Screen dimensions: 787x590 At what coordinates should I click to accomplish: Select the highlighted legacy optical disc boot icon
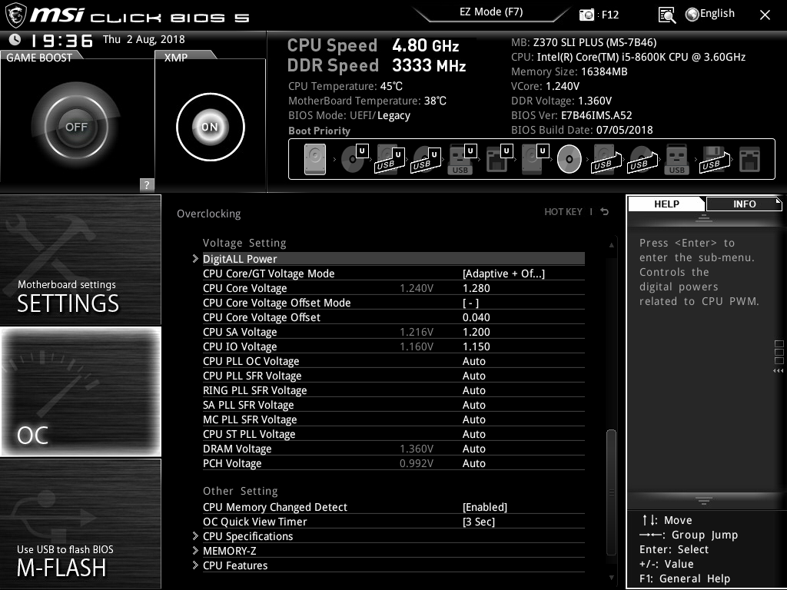coord(569,160)
